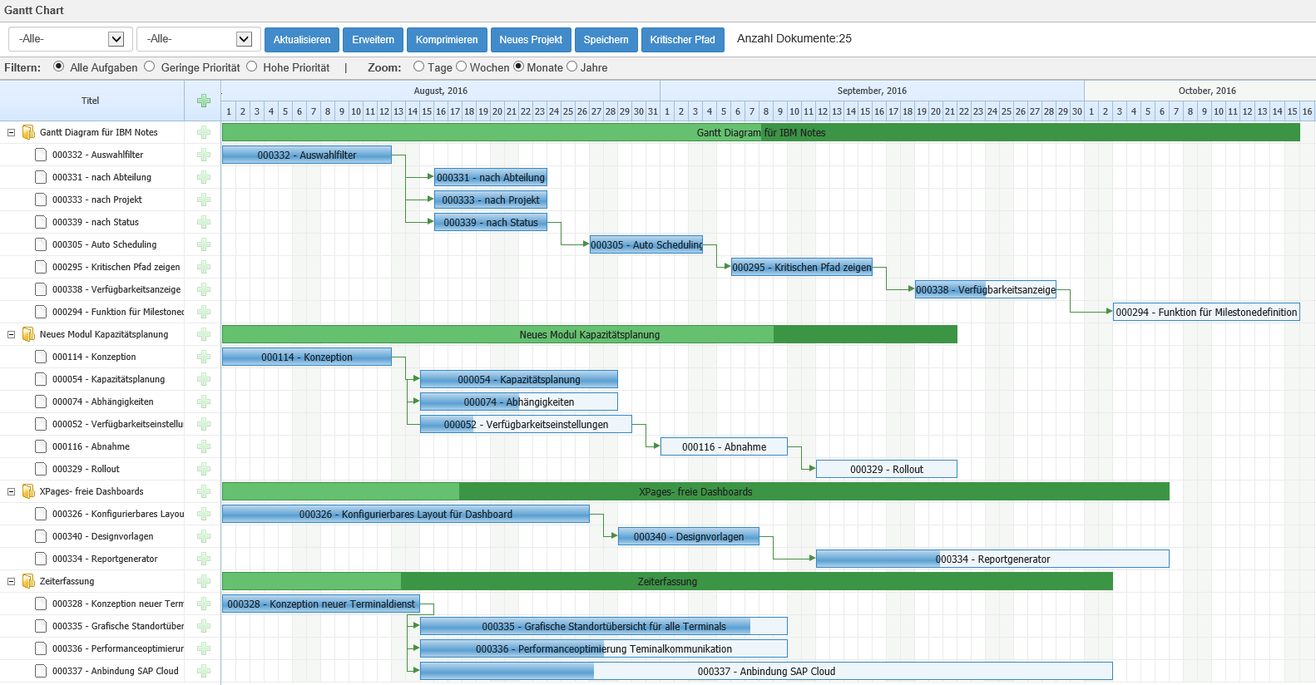The height and width of the screenshot is (685, 1316).
Task: Show the Kritischer Pfad
Action: 682,40
